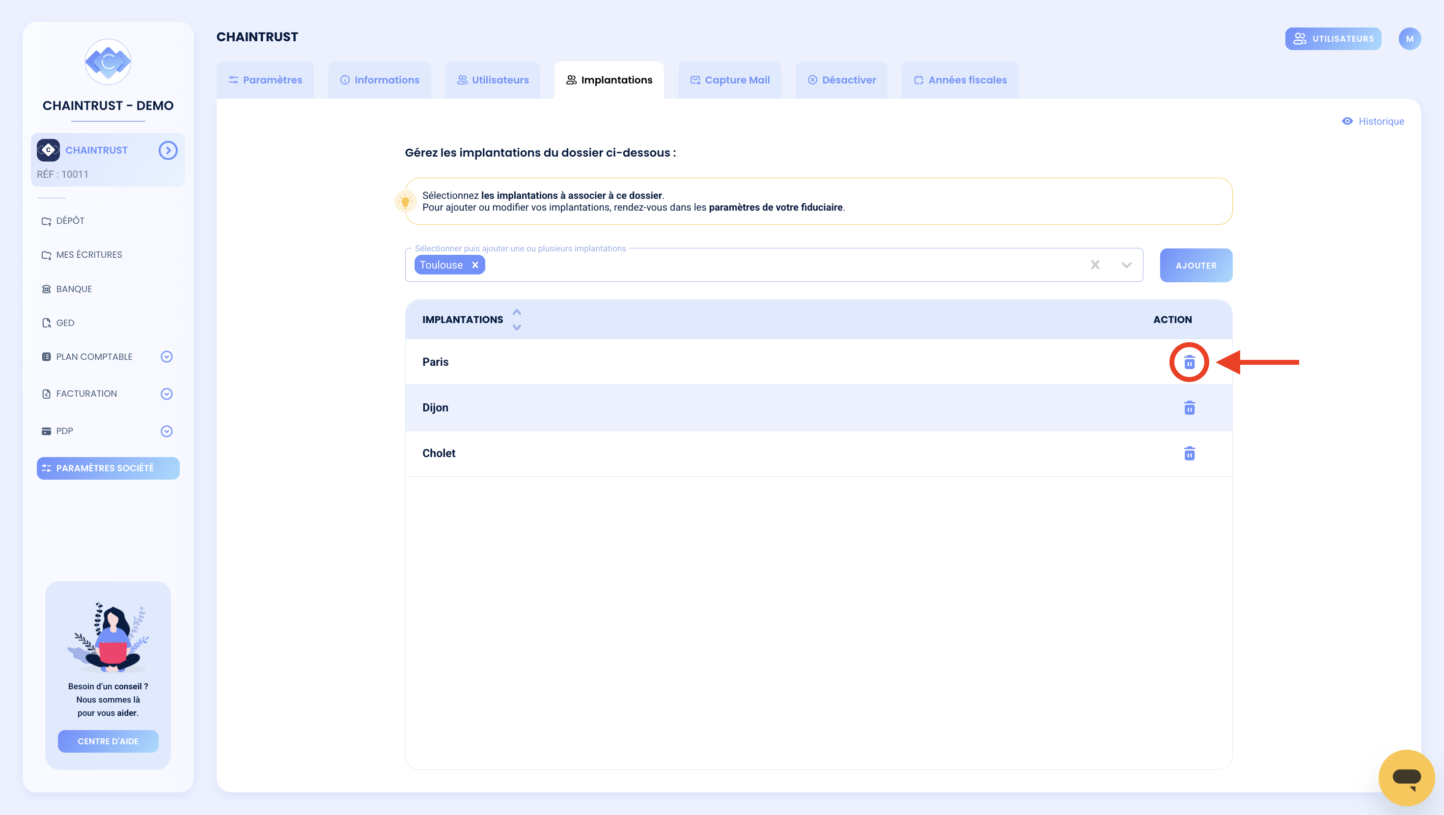
Task: Delete the Cholet implantation via trash icon
Action: [x=1189, y=453]
